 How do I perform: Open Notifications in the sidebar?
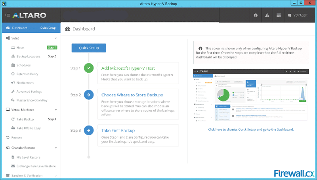[x=25, y=83]
